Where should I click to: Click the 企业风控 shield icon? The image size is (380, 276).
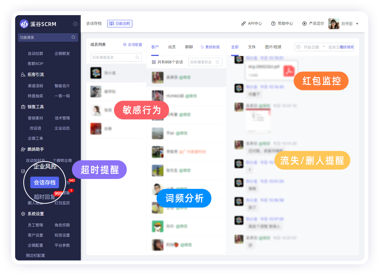coord(23,171)
